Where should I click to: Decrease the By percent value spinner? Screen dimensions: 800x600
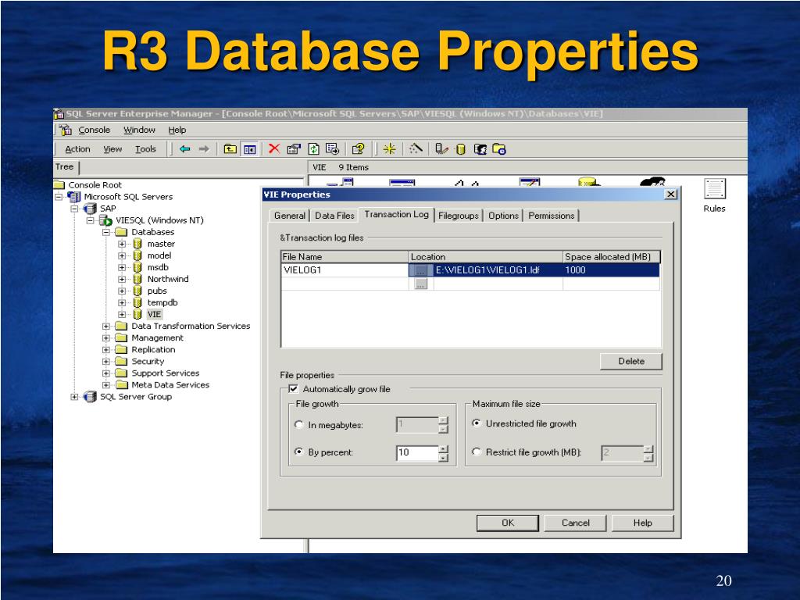click(444, 456)
